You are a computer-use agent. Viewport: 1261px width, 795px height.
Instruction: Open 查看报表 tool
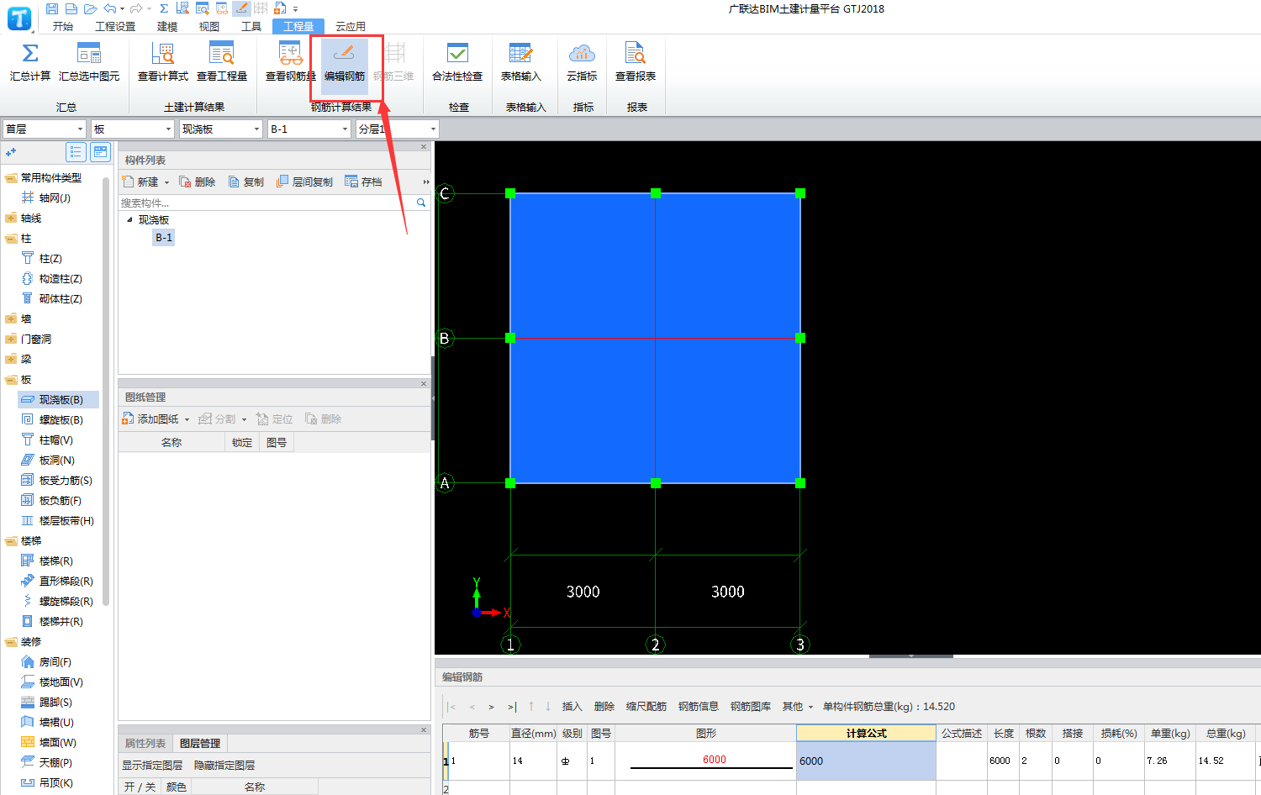(636, 62)
